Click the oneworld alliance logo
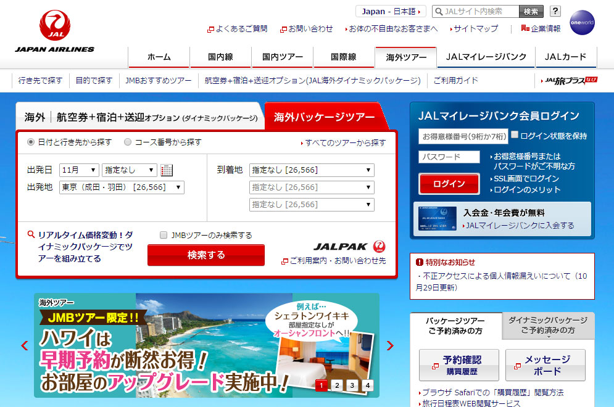Viewport: 614px width, 407px height. click(582, 23)
